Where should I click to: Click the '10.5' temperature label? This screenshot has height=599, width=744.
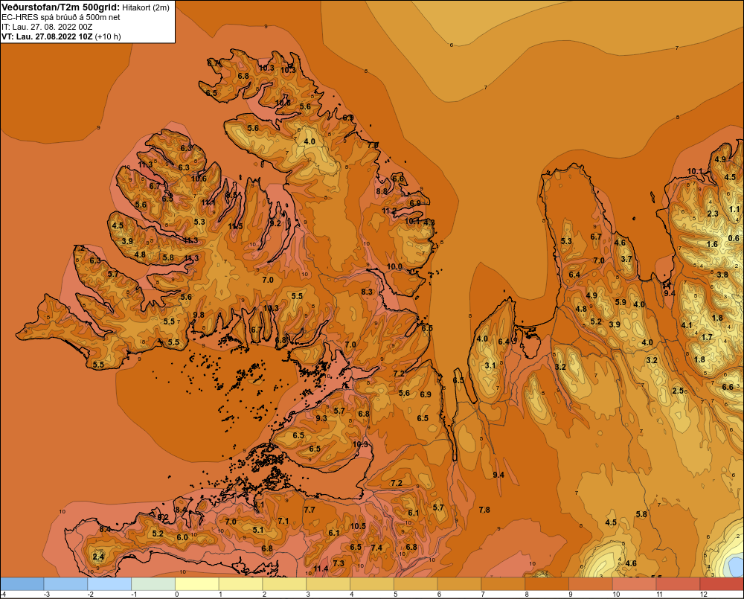click(x=359, y=526)
